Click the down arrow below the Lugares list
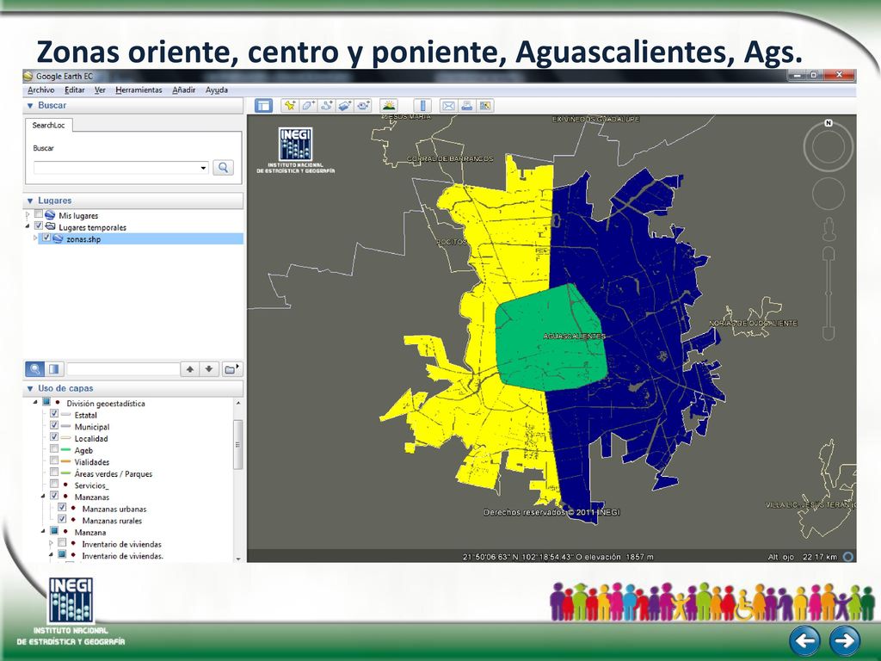 point(209,369)
